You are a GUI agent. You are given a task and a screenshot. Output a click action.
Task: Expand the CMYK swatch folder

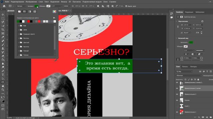click(x=19, y=30)
